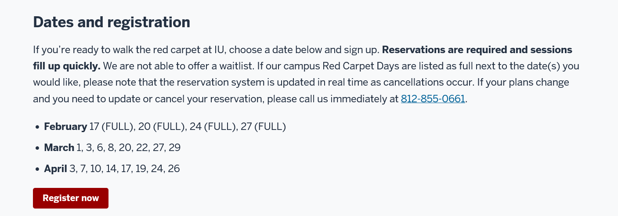Click March date 29
This screenshot has height=216, width=618.
tap(175, 148)
